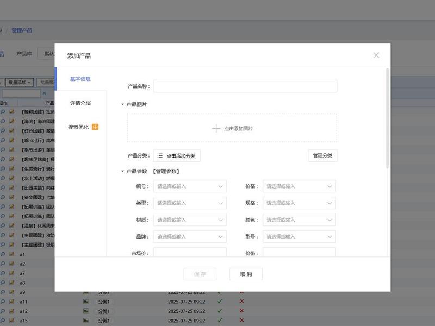Open 管理分类 button
This screenshot has height=326, width=435.
click(322, 155)
